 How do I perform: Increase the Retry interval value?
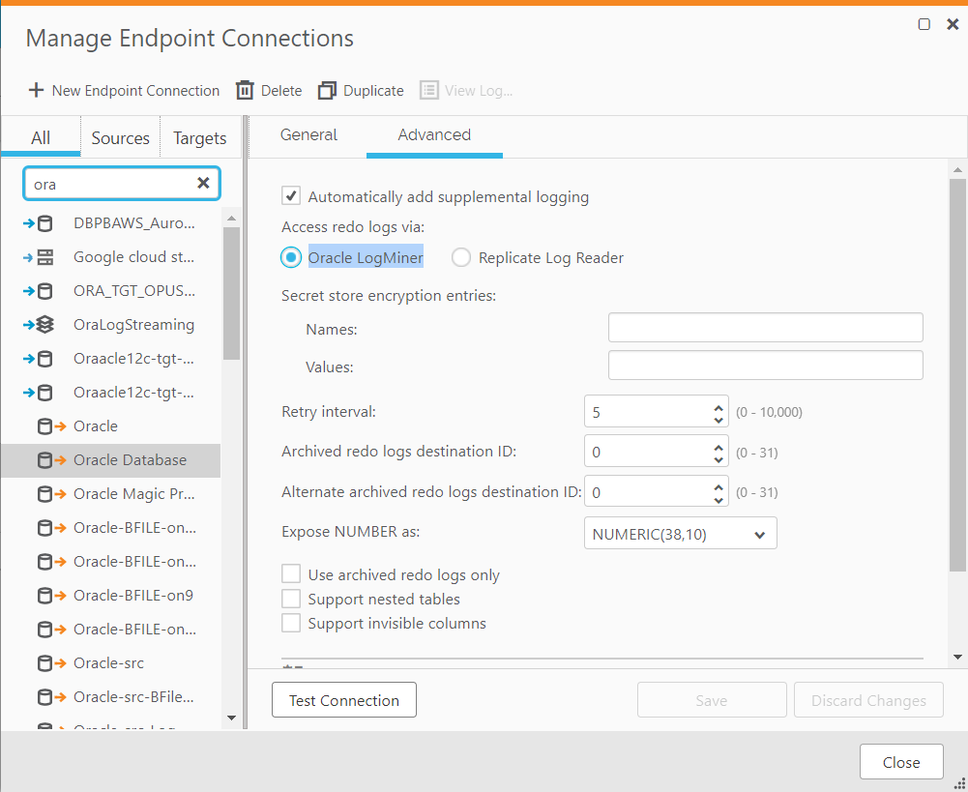click(x=719, y=407)
